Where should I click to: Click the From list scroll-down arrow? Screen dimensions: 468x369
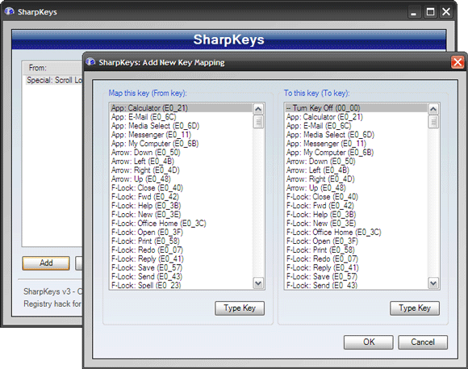[x=258, y=283]
